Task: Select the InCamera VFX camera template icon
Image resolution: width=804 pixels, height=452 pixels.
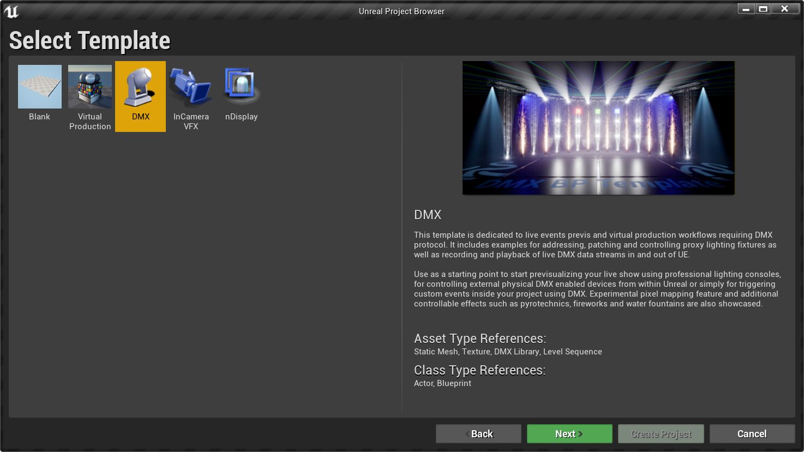Action: pos(191,87)
